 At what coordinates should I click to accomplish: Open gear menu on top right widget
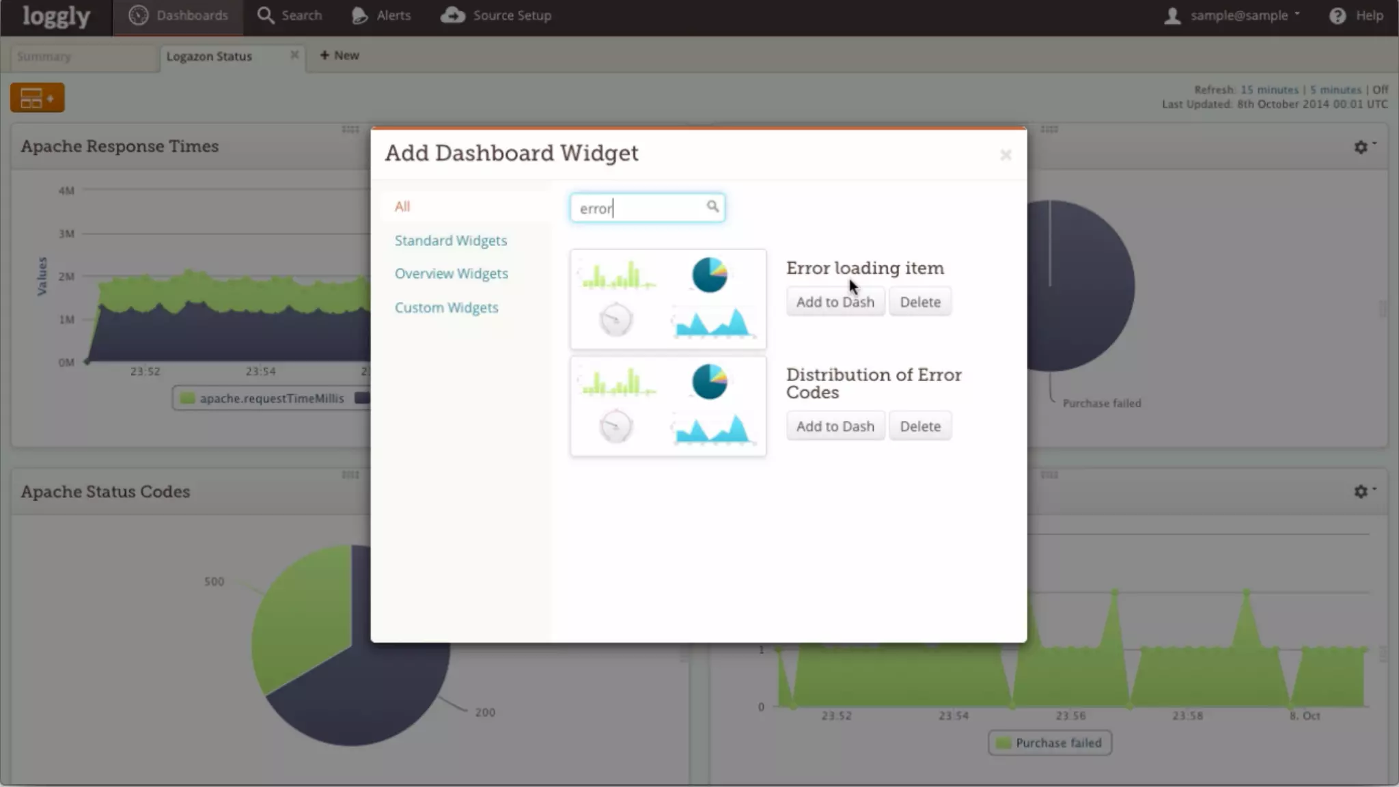coord(1362,146)
